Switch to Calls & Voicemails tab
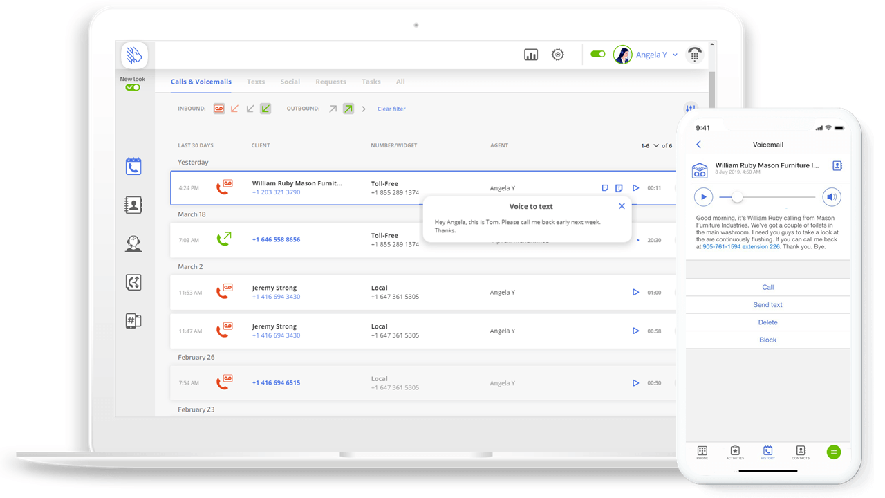885x498 pixels. (201, 82)
